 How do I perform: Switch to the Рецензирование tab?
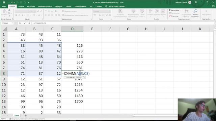(x=80, y=6)
